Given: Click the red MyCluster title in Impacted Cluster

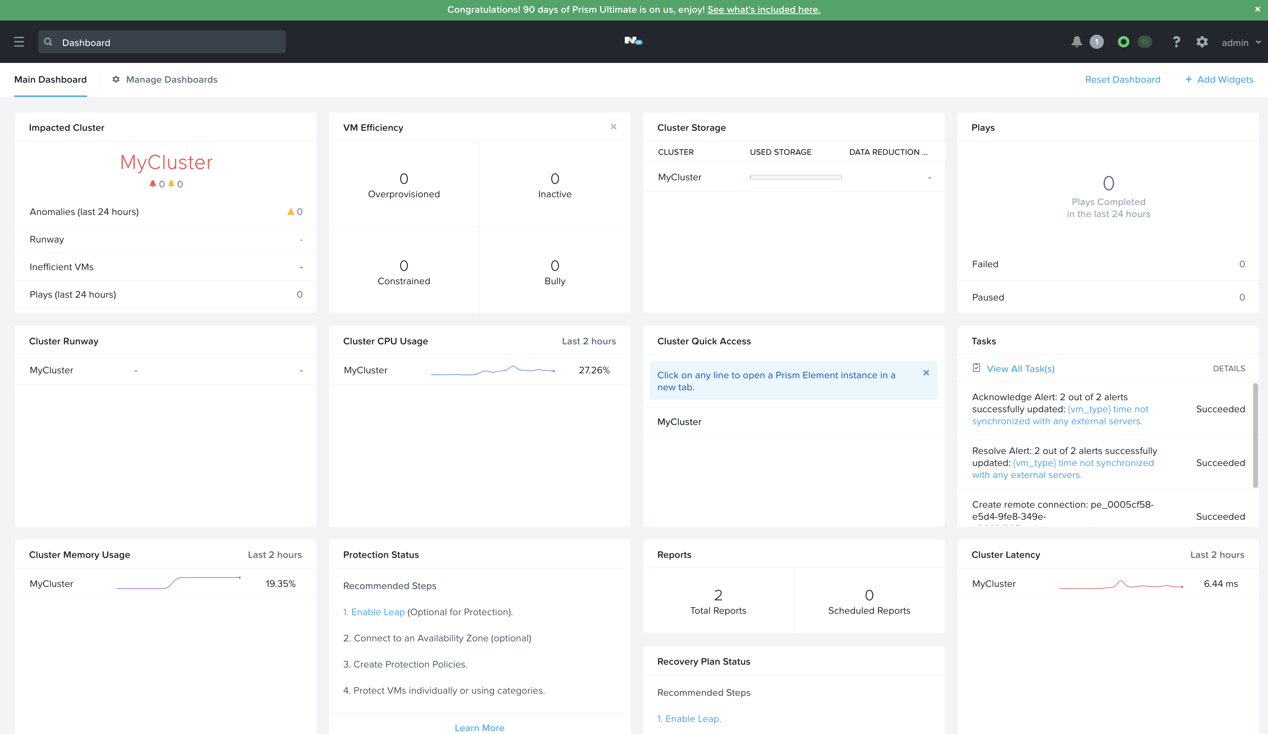Looking at the screenshot, I should (x=166, y=162).
